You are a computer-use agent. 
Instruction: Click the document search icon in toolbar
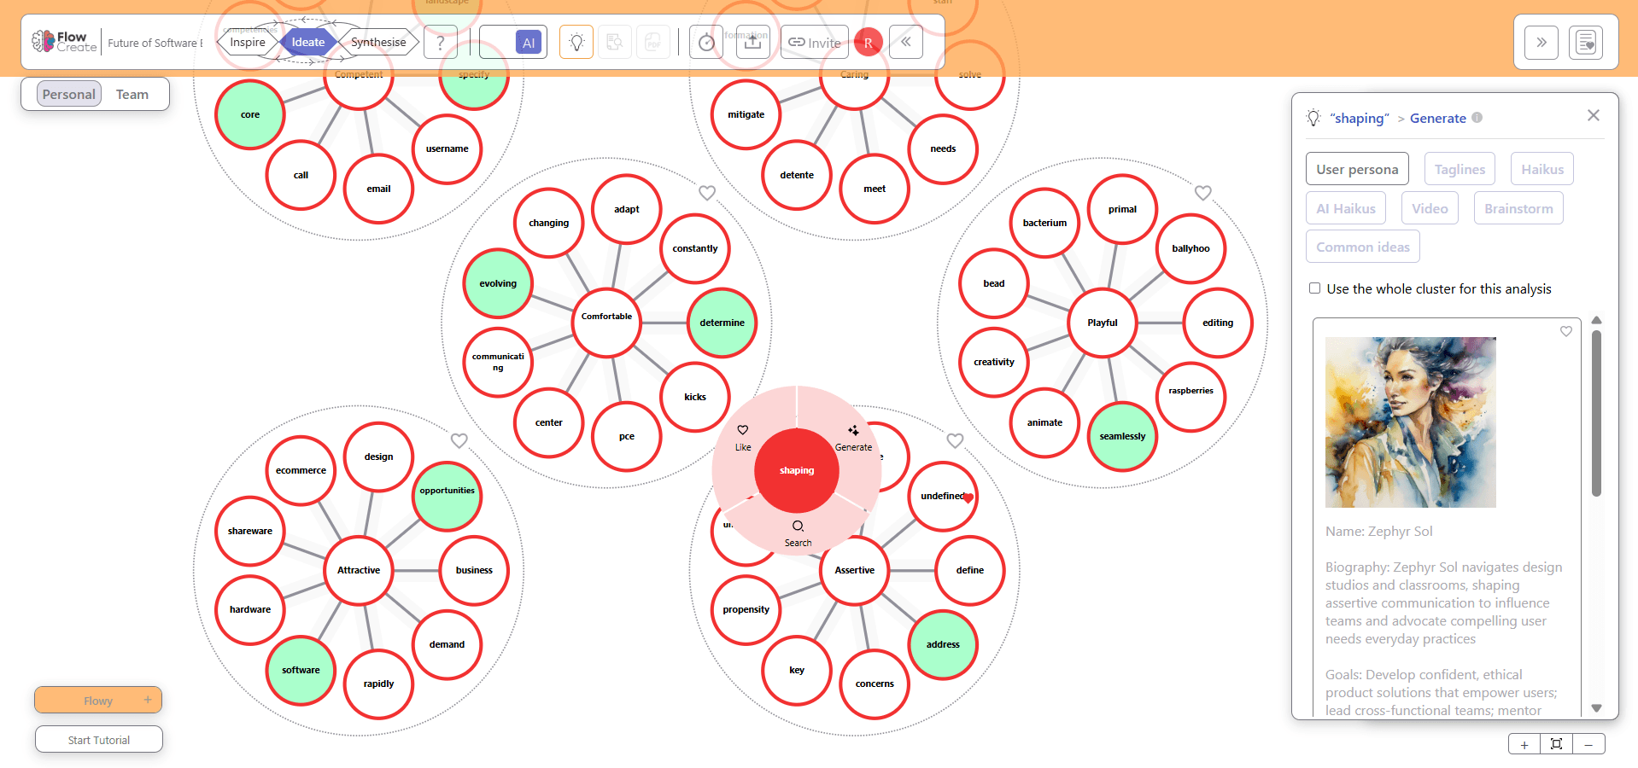coord(614,42)
